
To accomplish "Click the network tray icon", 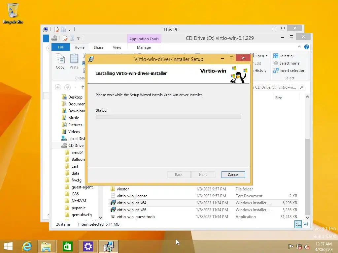I will 299,247.
